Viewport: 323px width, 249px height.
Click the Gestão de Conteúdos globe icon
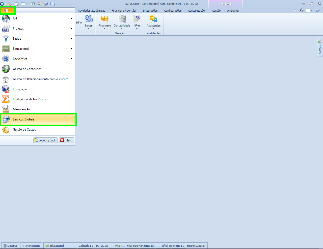click(6, 69)
